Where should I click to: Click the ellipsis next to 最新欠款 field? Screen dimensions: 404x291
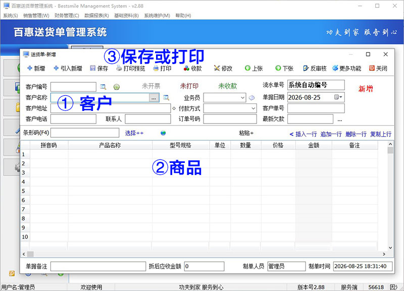click(339, 120)
